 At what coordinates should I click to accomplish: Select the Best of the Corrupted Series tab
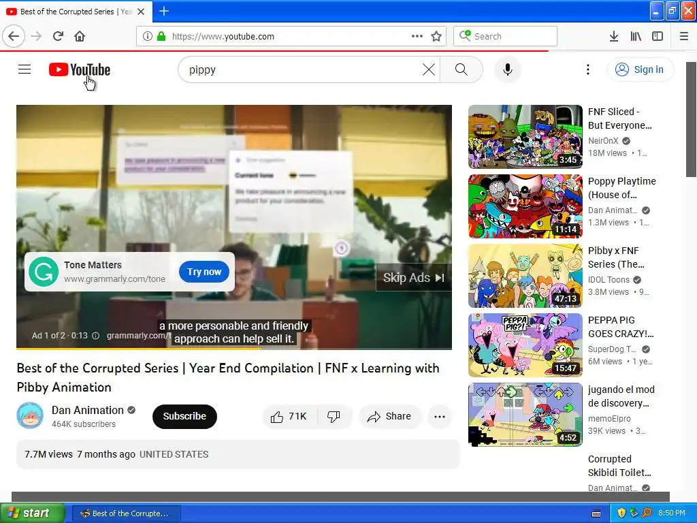point(76,12)
